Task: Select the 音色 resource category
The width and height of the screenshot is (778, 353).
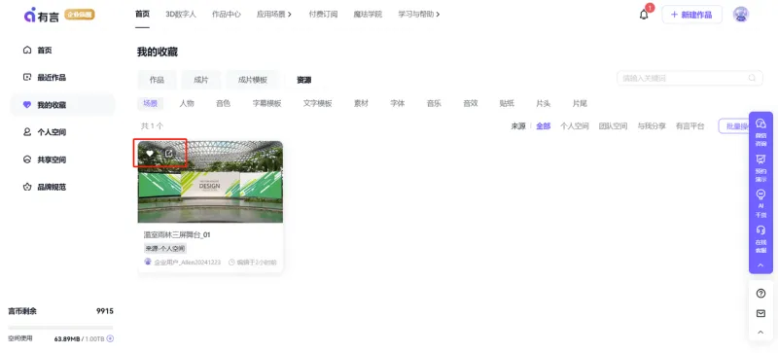Action: point(224,103)
